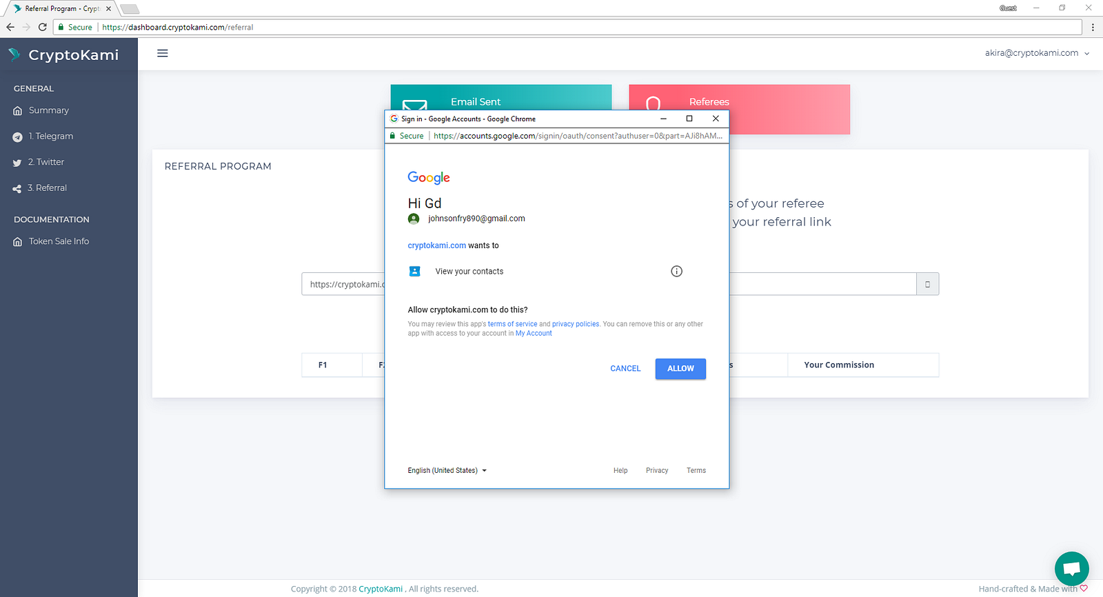This screenshot has height=597, width=1103.
Task: Click the Referral share icon in sidebar
Action: click(17, 188)
